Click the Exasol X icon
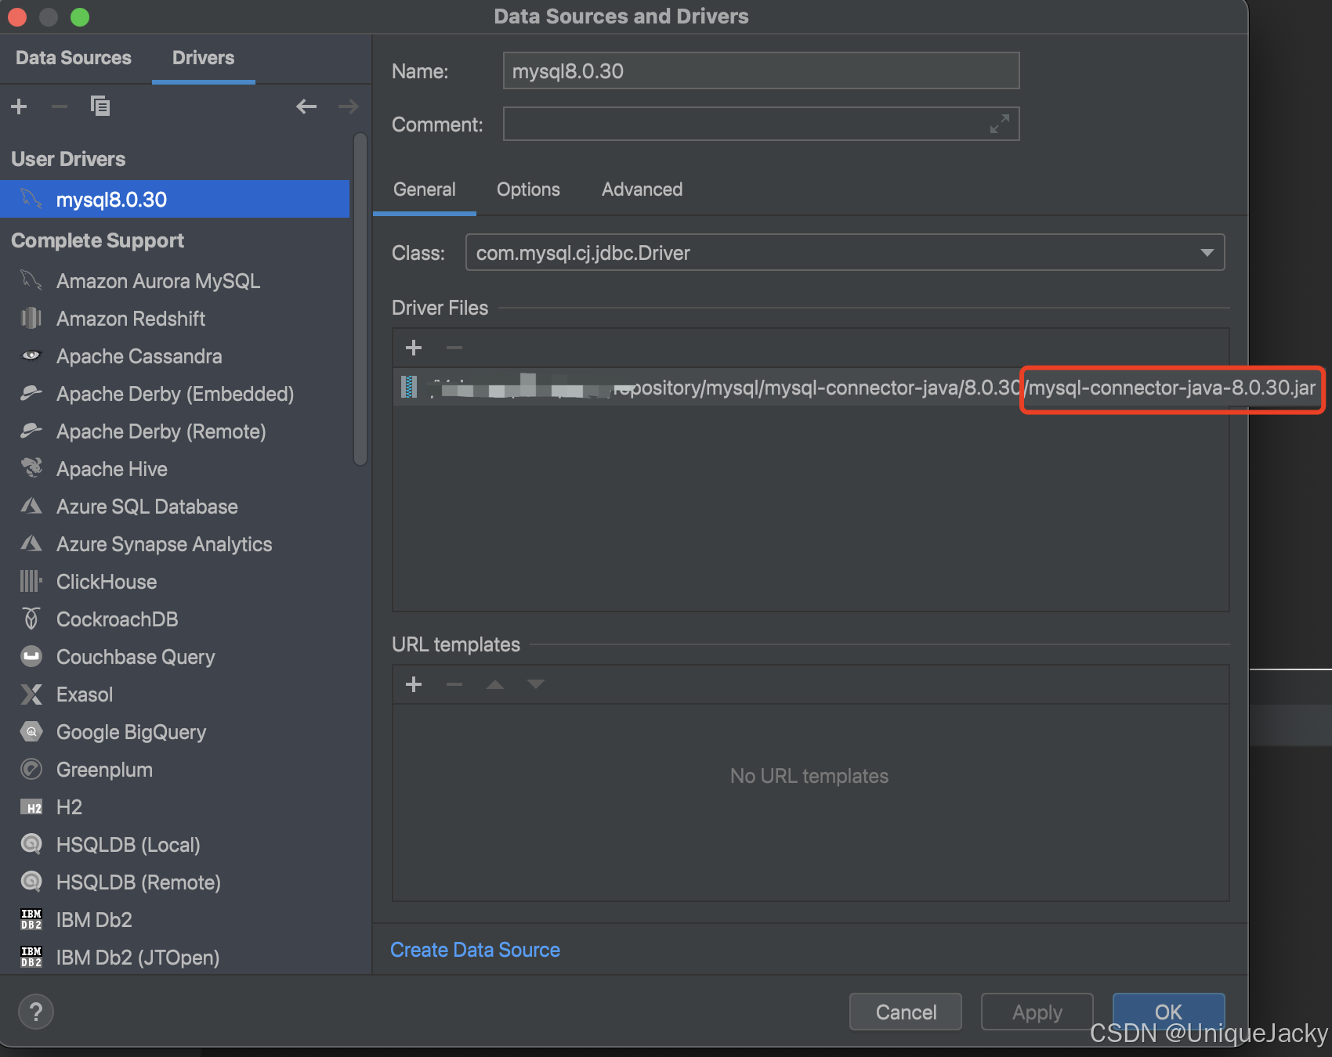 click(x=31, y=694)
